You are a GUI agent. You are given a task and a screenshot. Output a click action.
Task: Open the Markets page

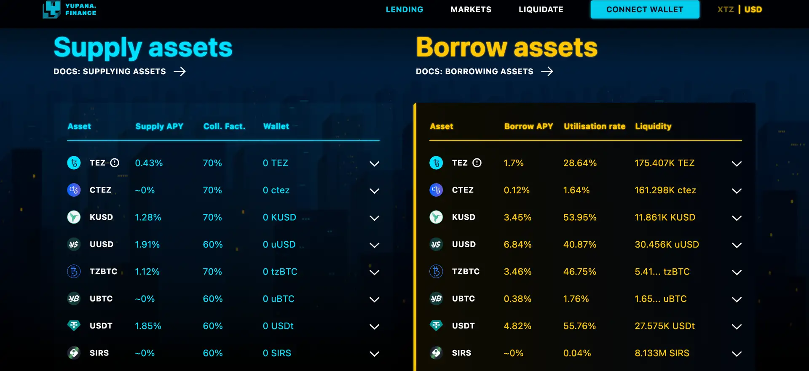[471, 10]
